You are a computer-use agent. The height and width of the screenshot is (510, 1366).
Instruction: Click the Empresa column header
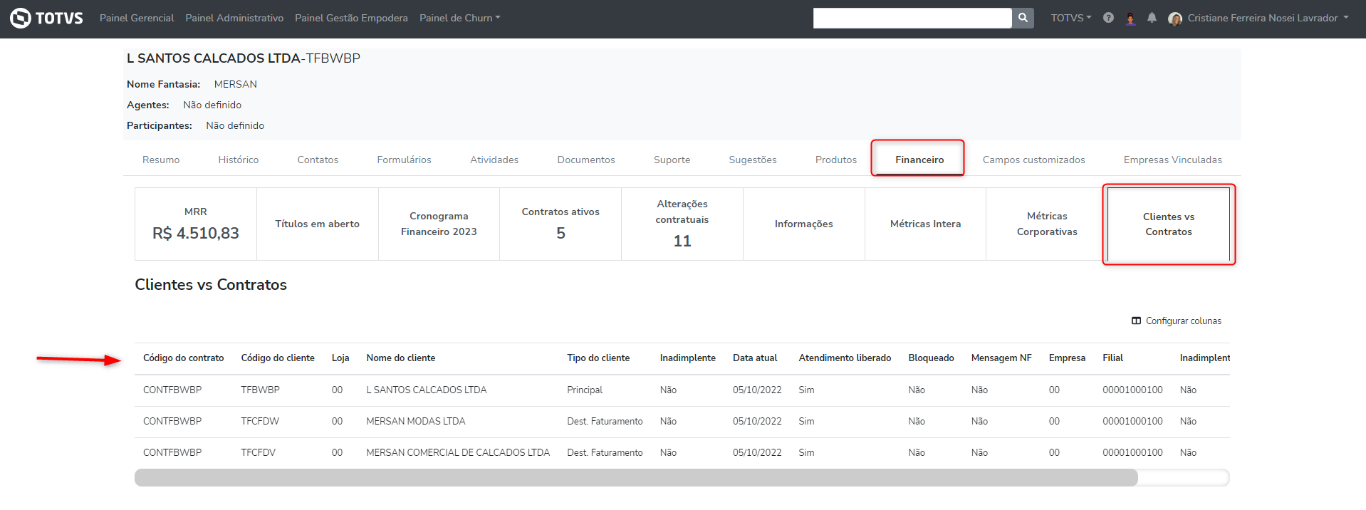[x=1067, y=358]
